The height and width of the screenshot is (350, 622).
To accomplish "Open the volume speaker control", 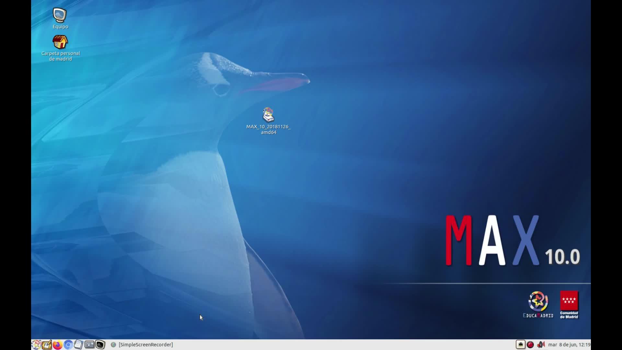I will tap(541, 344).
